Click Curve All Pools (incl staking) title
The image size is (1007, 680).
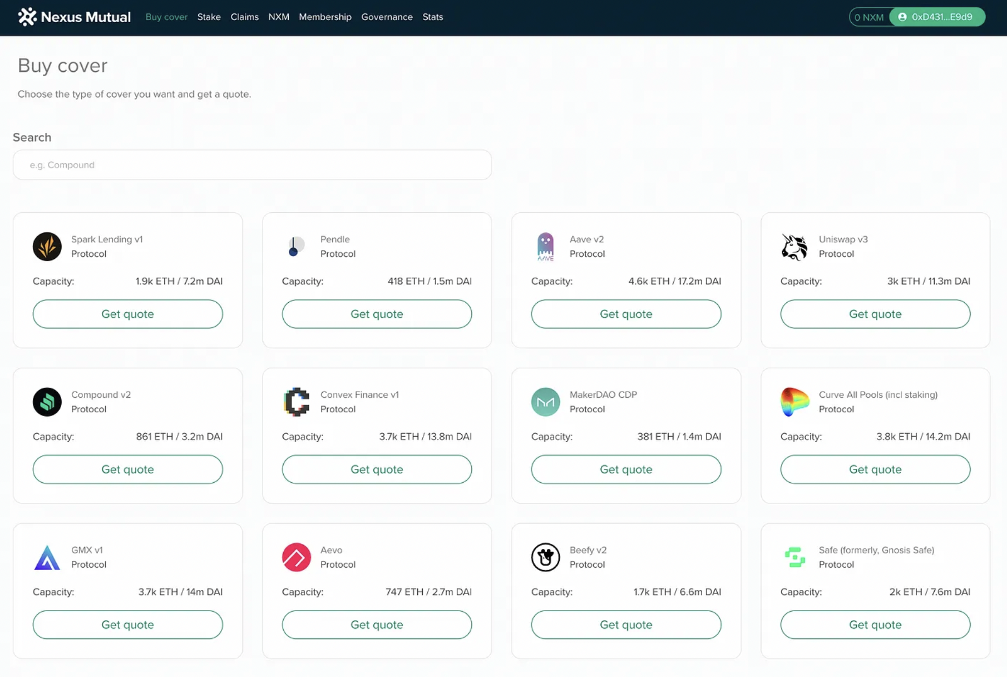click(x=878, y=394)
